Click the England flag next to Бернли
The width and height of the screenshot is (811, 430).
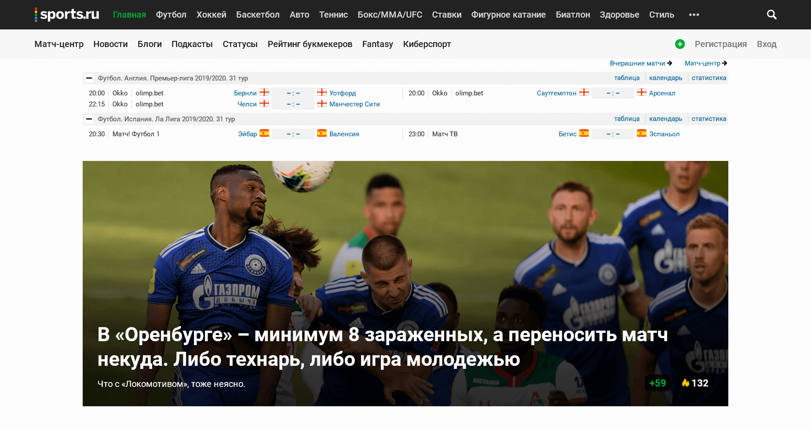[264, 92]
